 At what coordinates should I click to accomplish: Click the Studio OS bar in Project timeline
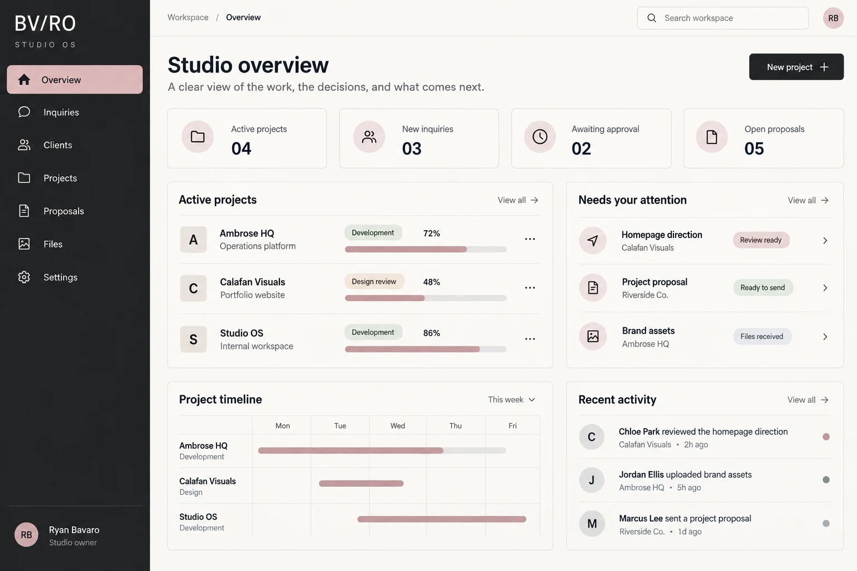pyautogui.click(x=442, y=519)
